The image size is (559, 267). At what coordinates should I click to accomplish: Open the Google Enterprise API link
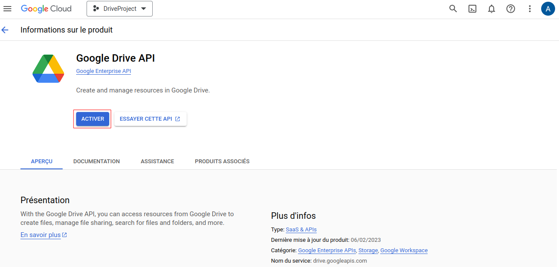103,71
